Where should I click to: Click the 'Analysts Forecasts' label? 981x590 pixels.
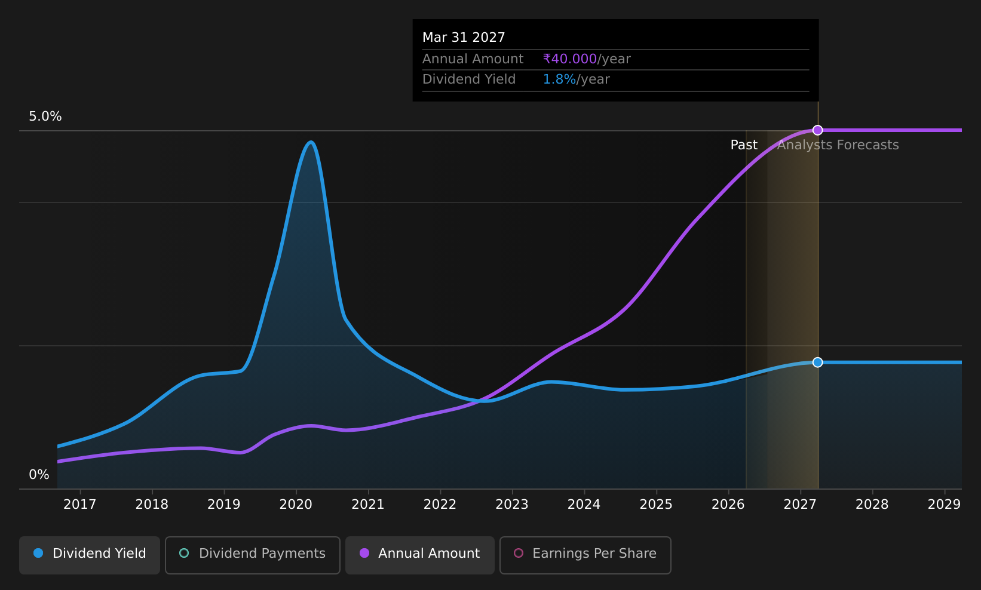coord(838,145)
